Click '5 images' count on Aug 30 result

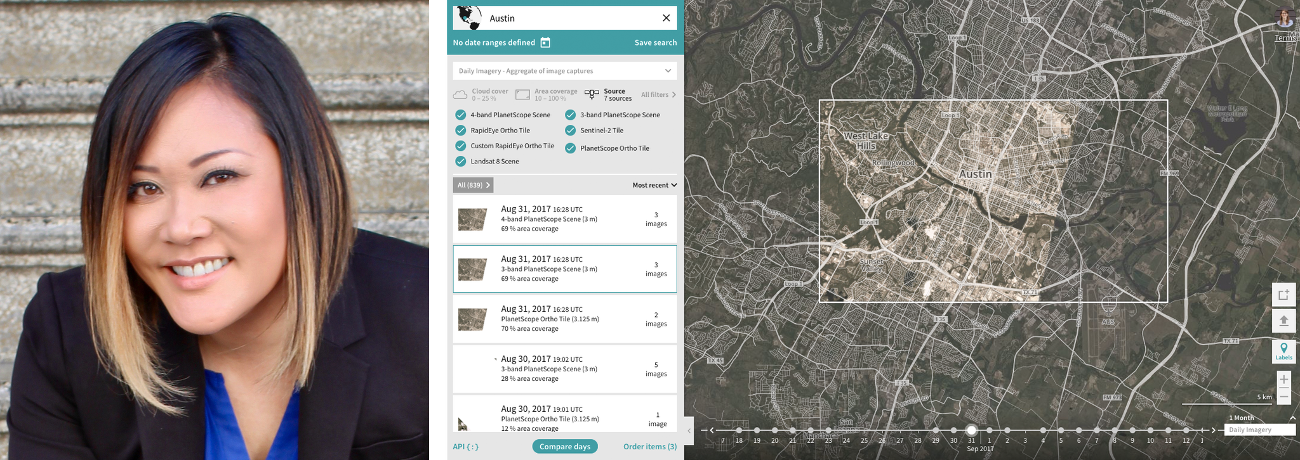click(x=656, y=369)
